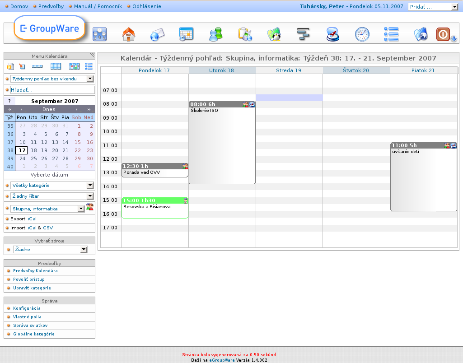
Task: Open the uvítanie detí event
Action: click(x=424, y=177)
